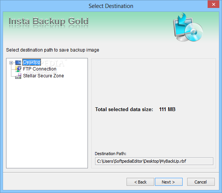Click the Desktop computer icon
The height and width of the screenshot is (193, 222).
pos(18,63)
